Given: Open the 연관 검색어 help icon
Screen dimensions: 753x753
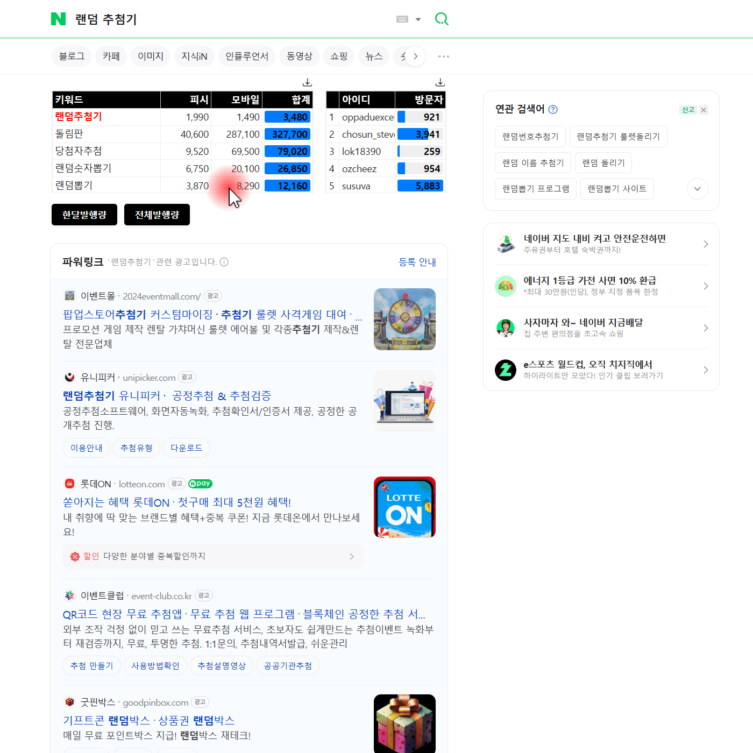Looking at the screenshot, I should tap(553, 109).
